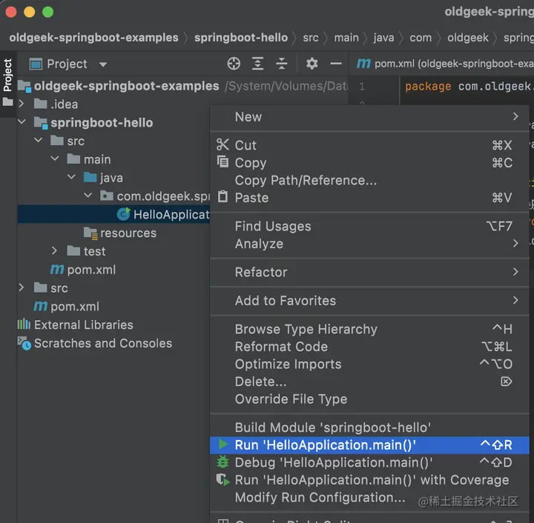Click the springboot-hello module folder icon
The image size is (534, 523).
[x=41, y=123]
